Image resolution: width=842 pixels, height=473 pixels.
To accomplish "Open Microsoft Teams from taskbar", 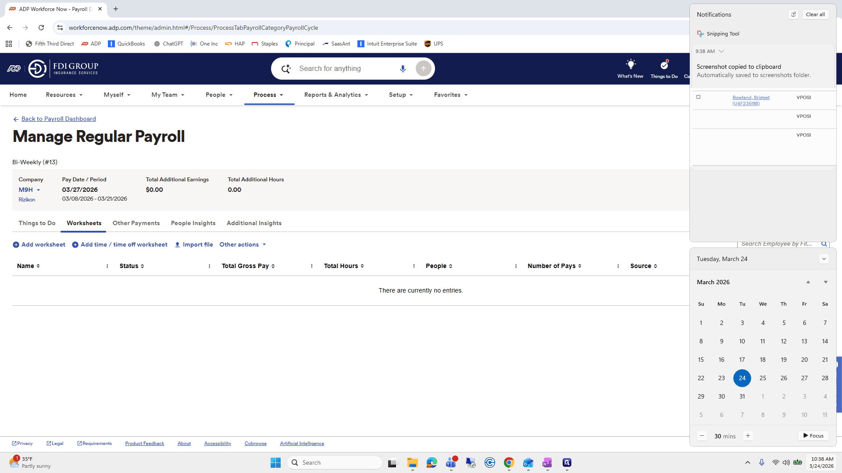I will [451, 462].
